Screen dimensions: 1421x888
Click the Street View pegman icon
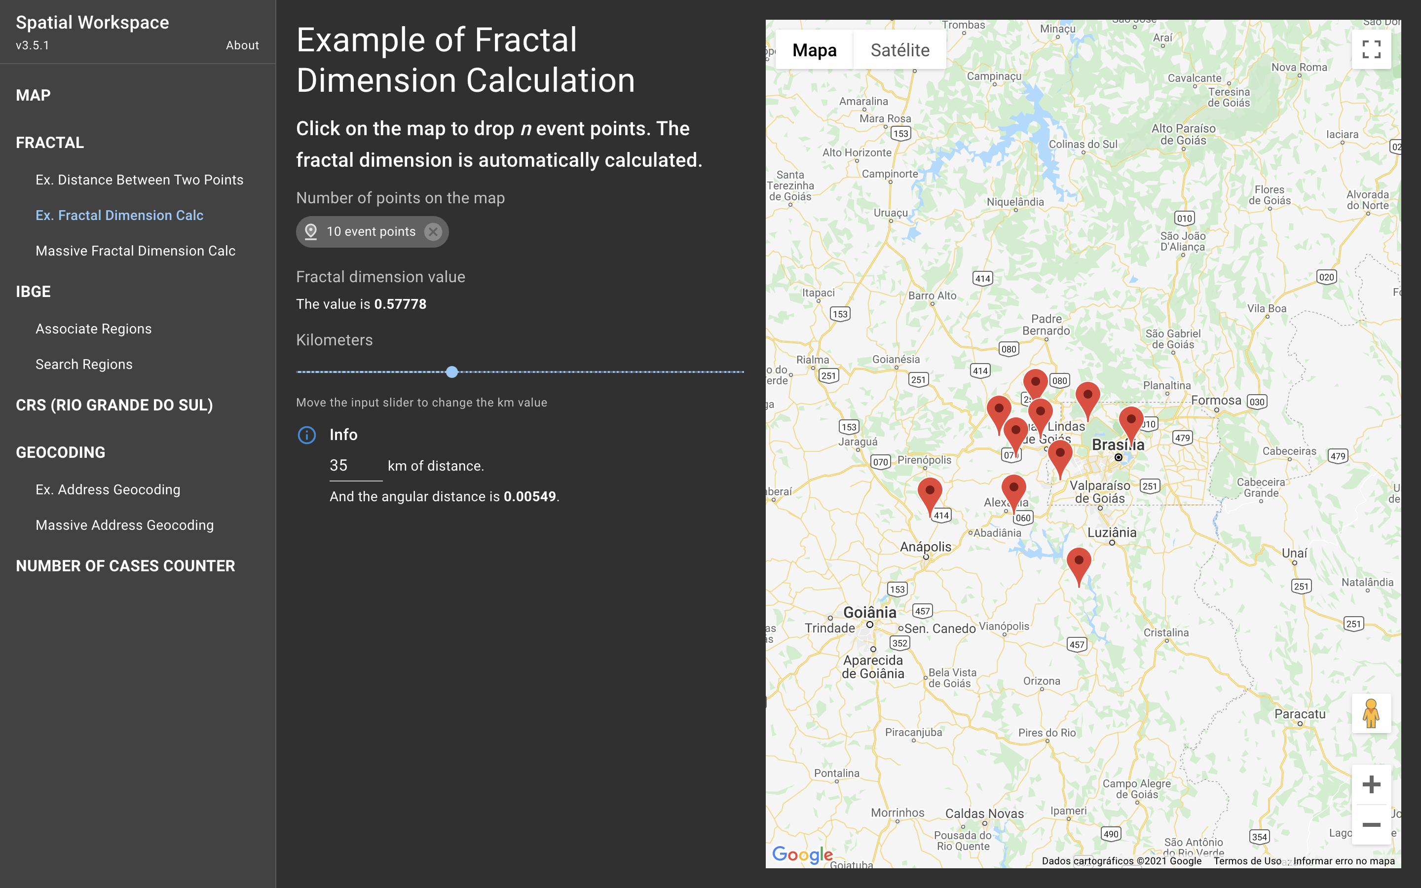(x=1371, y=713)
